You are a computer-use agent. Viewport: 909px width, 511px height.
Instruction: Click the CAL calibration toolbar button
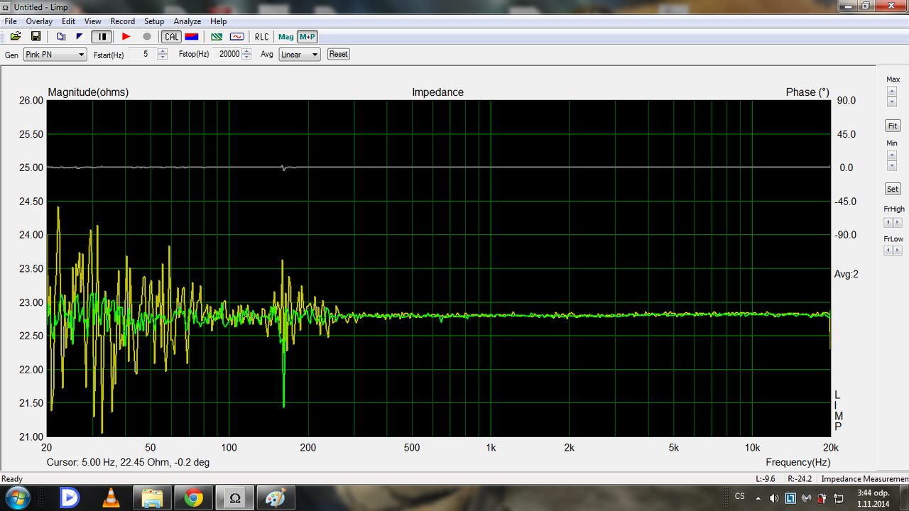[x=171, y=36]
